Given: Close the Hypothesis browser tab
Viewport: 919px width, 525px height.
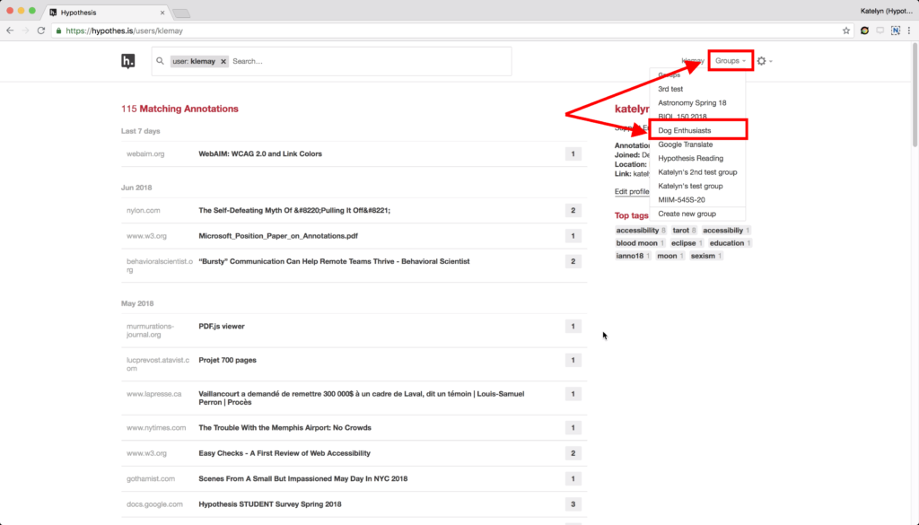Looking at the screenshot, I should tap(162, 13).
